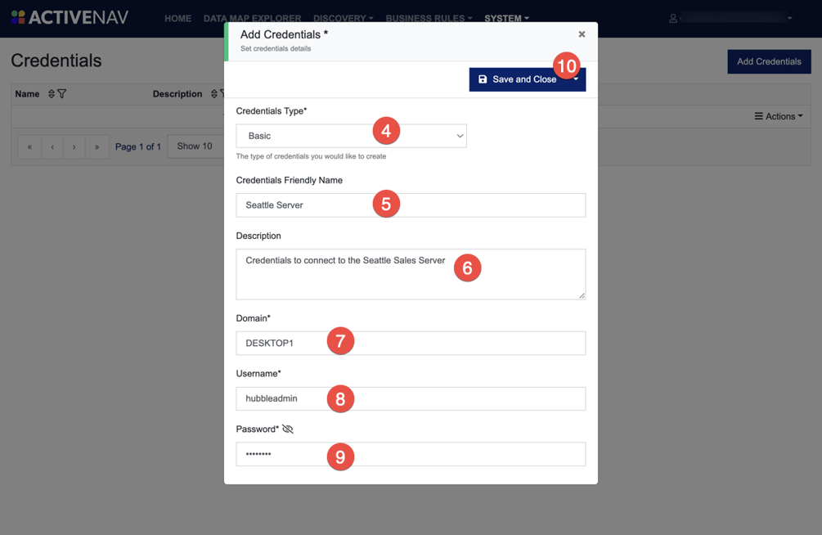Open the Name column filter funnel
This screenshot has height=535, width=822.
(61, 93)
